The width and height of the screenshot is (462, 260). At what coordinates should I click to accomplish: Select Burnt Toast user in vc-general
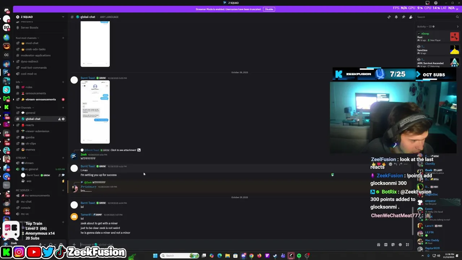43,175
